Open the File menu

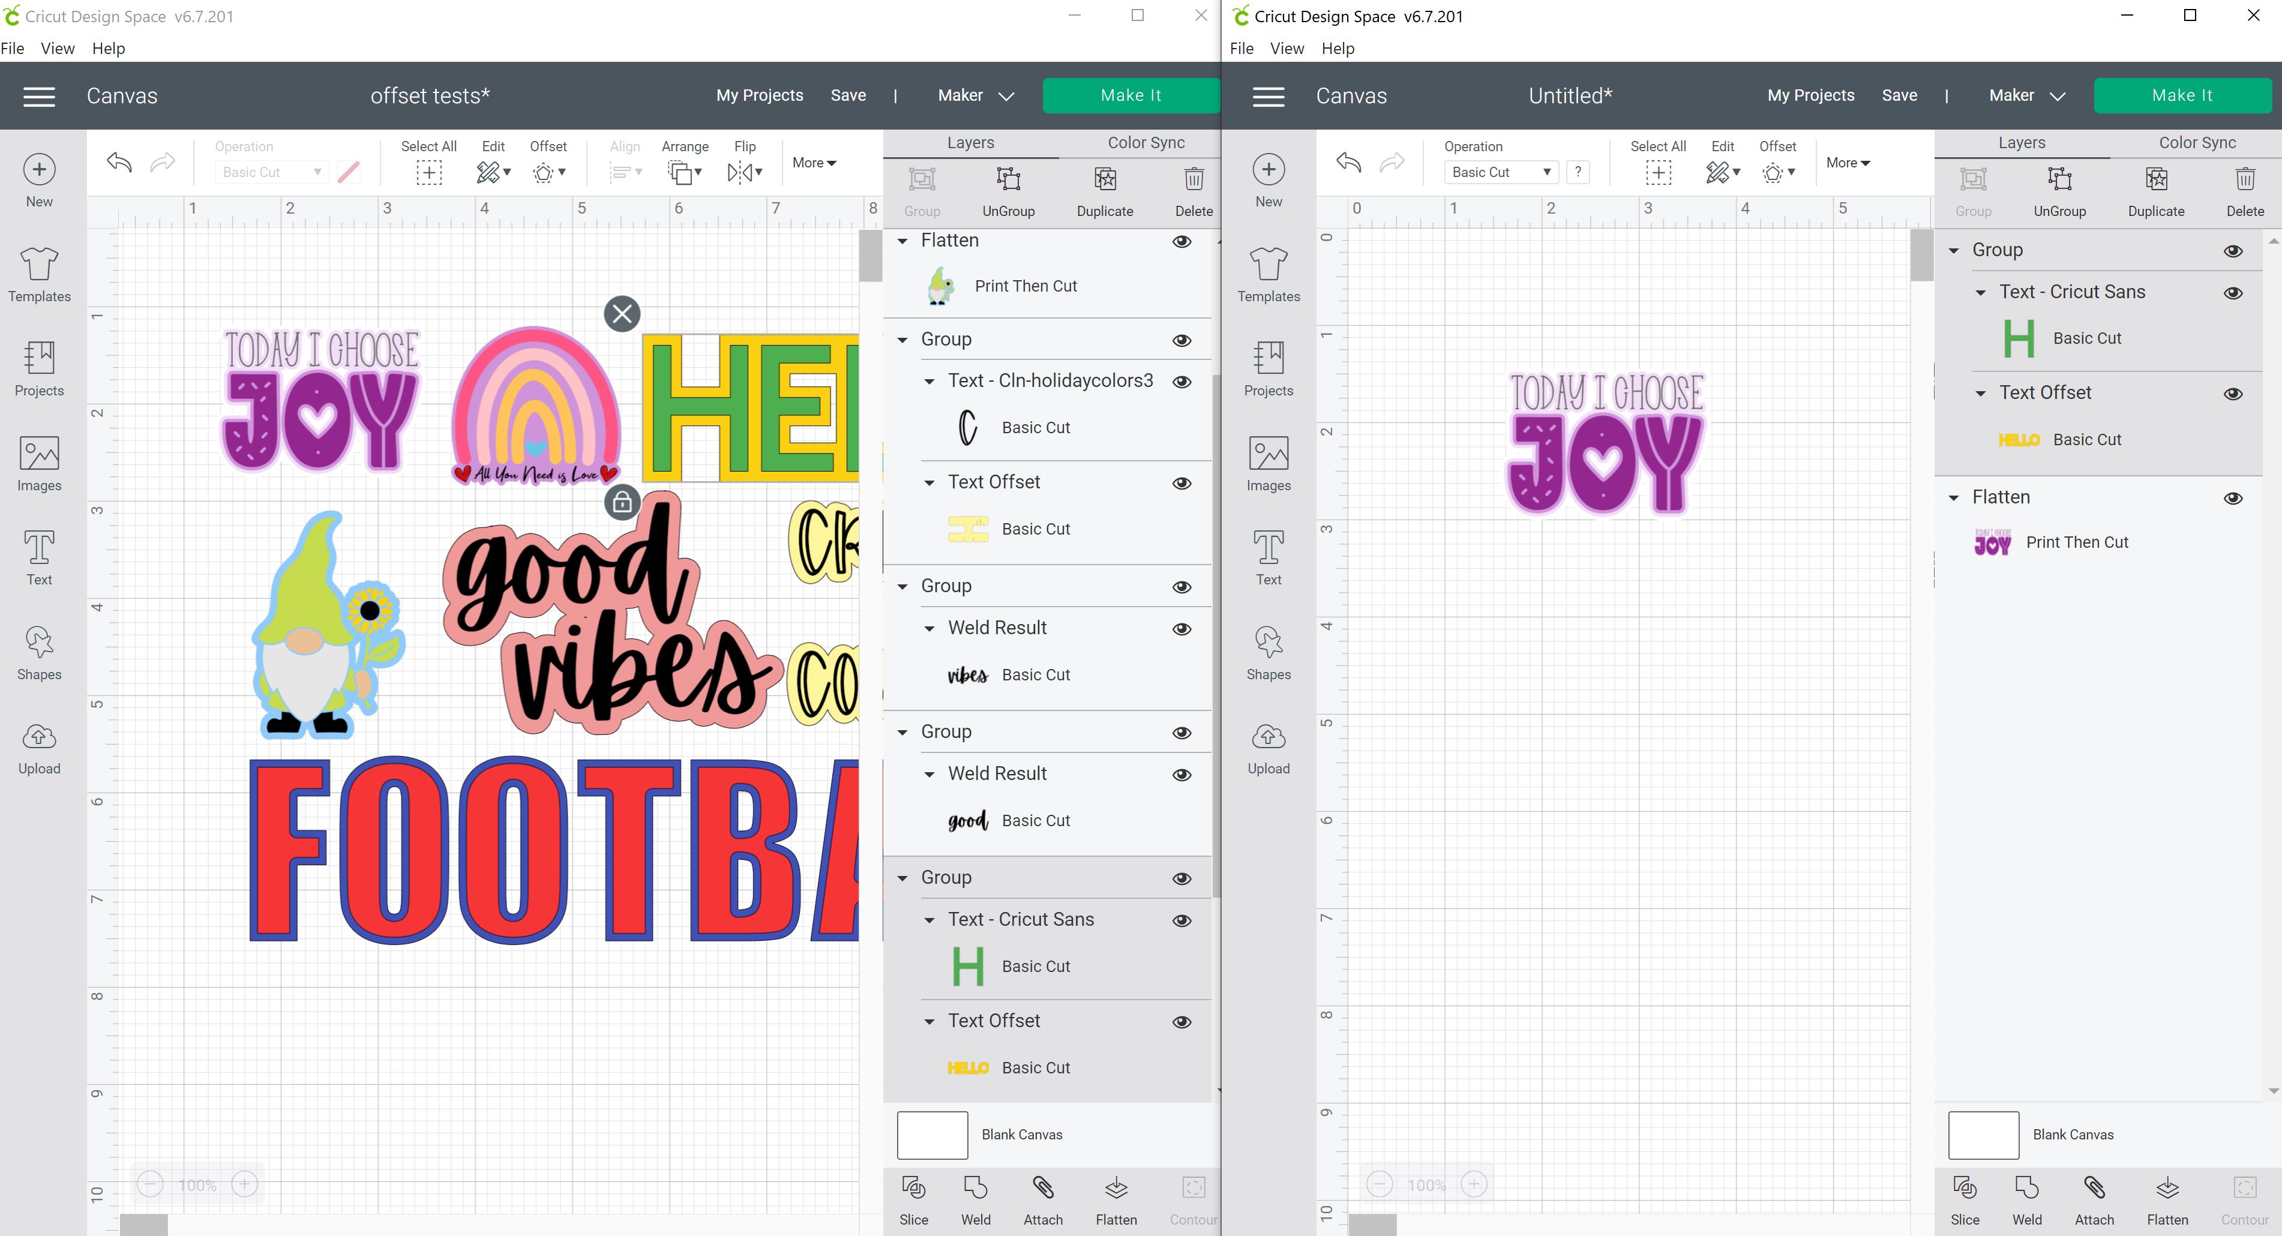13,48
